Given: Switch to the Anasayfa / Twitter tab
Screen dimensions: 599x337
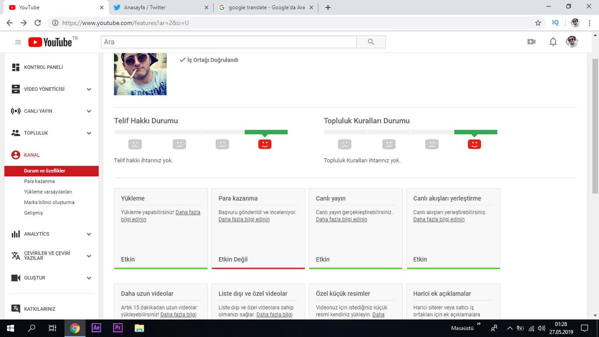Looking at the screenshot, I should click(160, 7).
